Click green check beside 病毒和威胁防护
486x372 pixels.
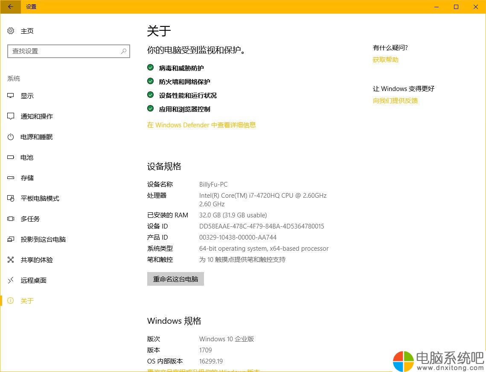click(150, 67)
